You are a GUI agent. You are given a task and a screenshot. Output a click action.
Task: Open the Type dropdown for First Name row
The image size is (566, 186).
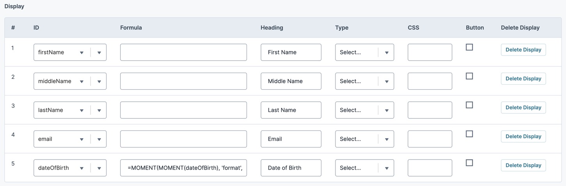click(364, 52)
